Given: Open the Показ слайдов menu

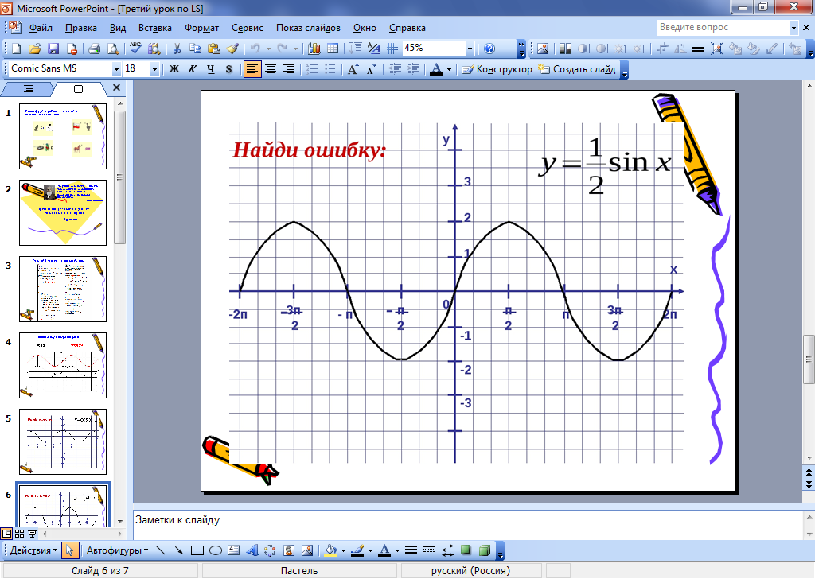Looking at the screenshot, I should (x=308, y=28).
